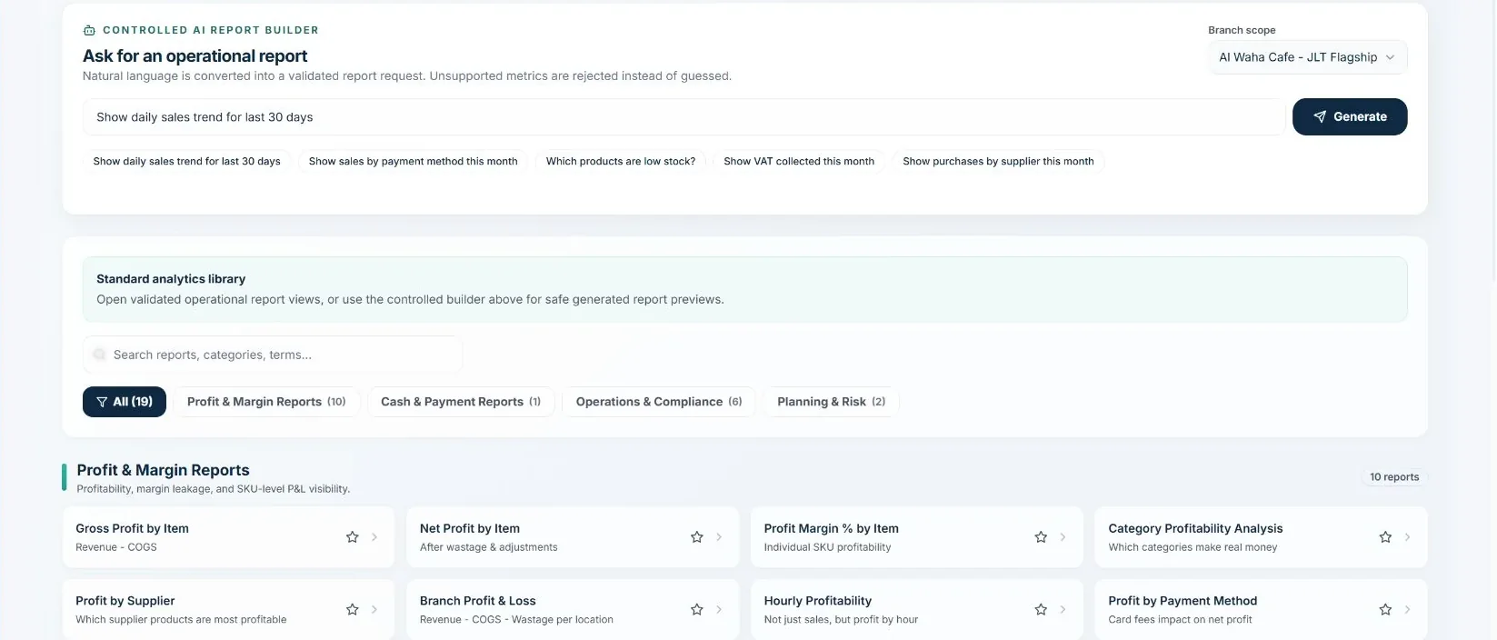Click the Generate button
The height and width of the screenshot is (640, 1497).
(1350, 117)
